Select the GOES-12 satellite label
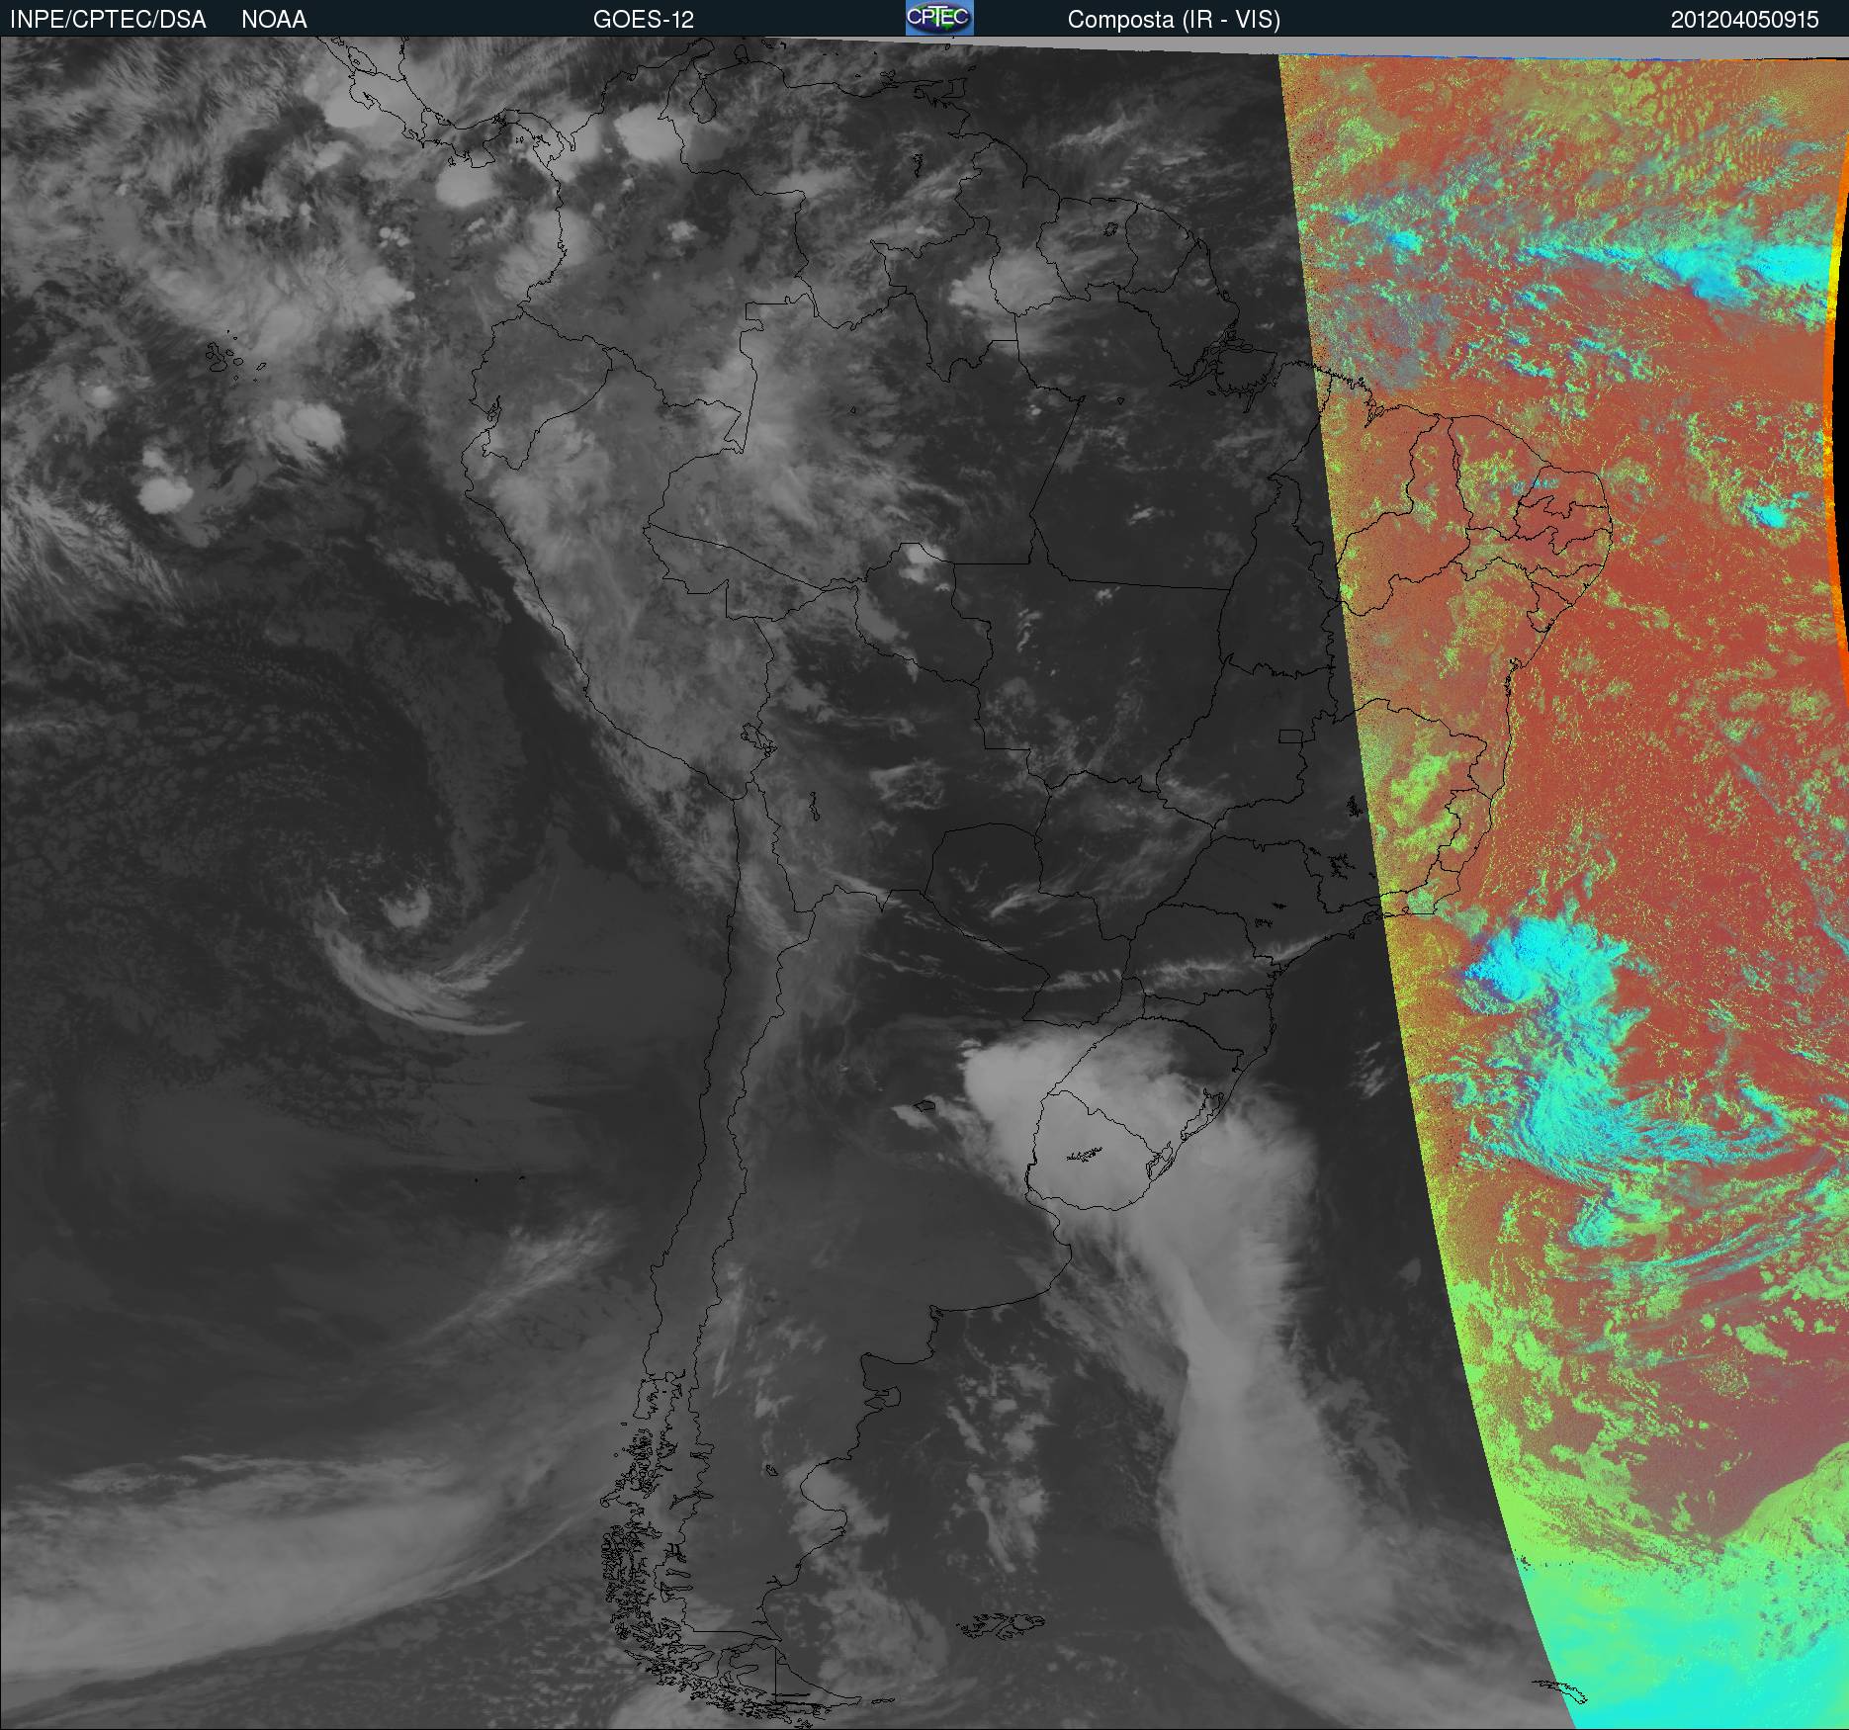 click(x=644, y=20)
